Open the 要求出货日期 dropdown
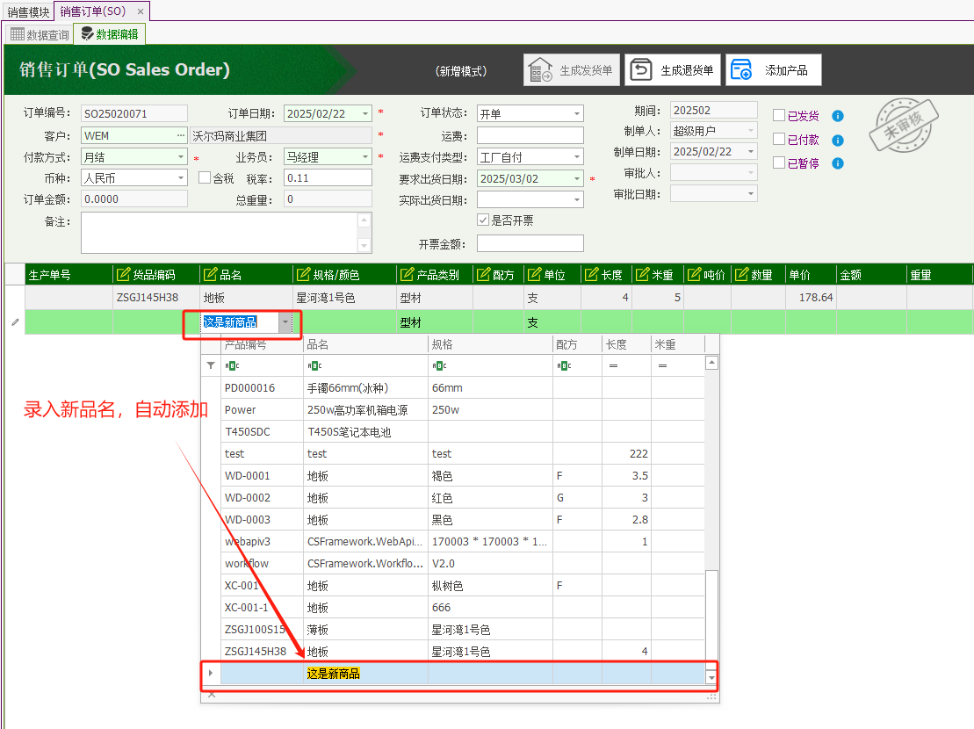The width and height of the screenshot is (974, 729). 576,178
